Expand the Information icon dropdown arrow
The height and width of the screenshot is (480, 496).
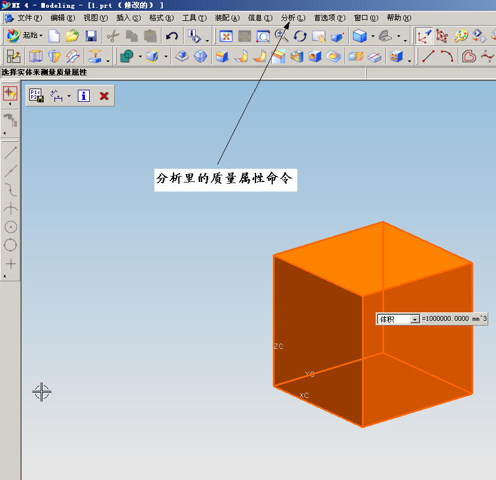coord(208,41)
